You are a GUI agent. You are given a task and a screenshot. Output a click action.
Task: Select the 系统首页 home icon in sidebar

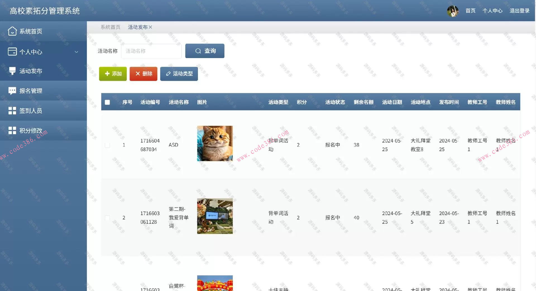tap(12, 31)
